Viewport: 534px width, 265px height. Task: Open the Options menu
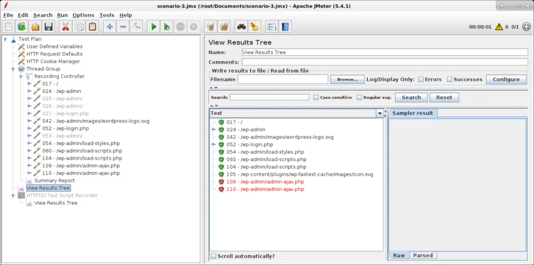pyautogui.click(x=83, y=15)
